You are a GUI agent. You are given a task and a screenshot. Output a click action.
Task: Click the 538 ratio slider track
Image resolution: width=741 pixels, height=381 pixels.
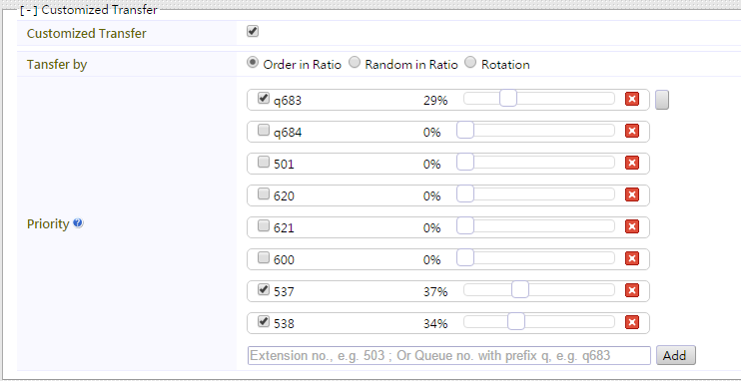pos(538,322)
